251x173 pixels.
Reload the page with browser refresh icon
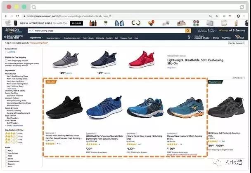click(17, 16)
